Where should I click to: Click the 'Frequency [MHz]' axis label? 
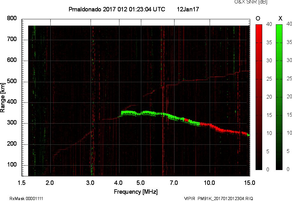[x=136, y=191]
